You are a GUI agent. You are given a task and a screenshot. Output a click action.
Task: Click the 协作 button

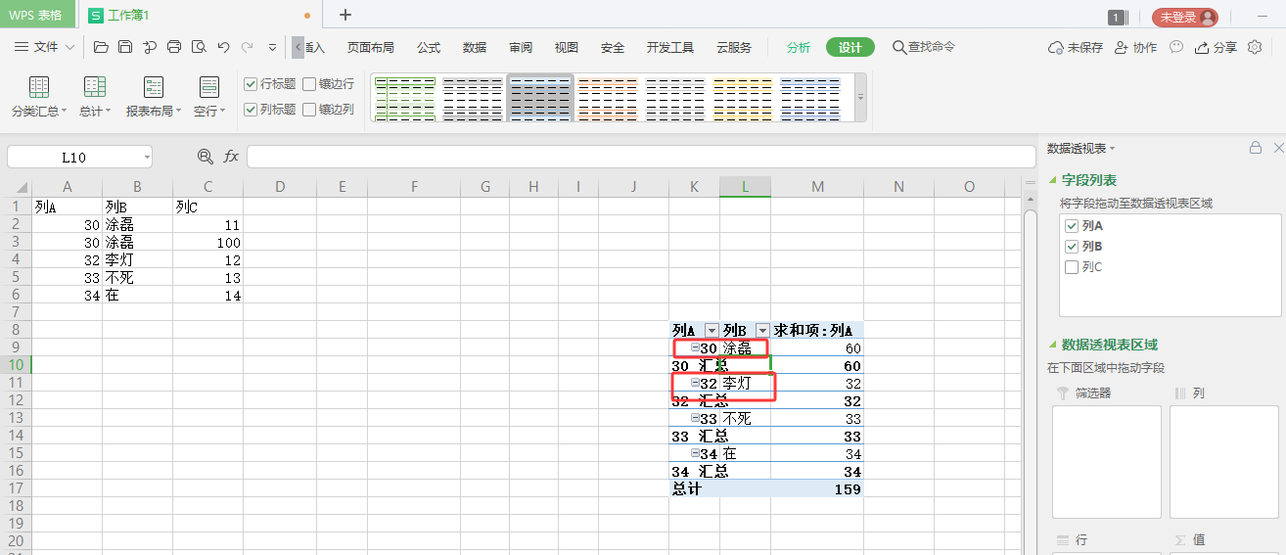point(1135,47)
